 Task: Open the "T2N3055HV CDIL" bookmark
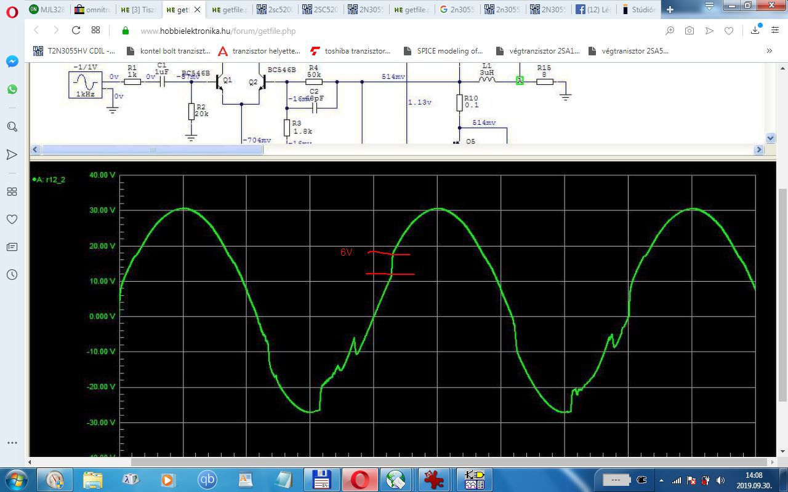74,51
